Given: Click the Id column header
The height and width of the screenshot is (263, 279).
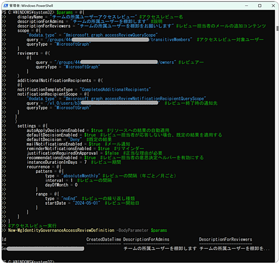Looking at the screenshot, I should pos(4,240).
